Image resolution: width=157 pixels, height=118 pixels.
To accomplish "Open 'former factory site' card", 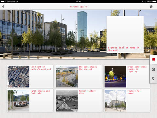I will (78, 101).
